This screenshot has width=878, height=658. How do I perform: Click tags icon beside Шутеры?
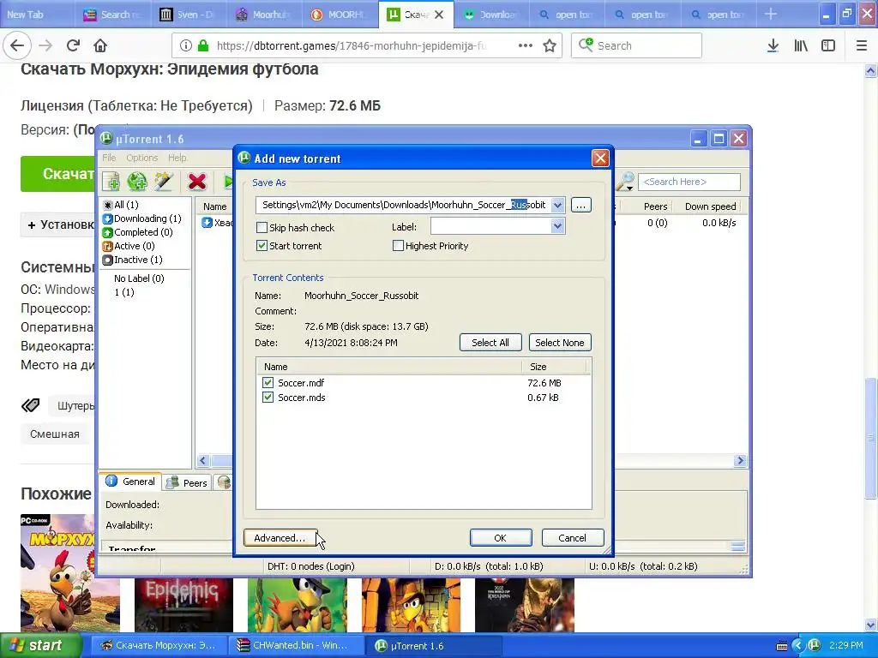point(31,405)
